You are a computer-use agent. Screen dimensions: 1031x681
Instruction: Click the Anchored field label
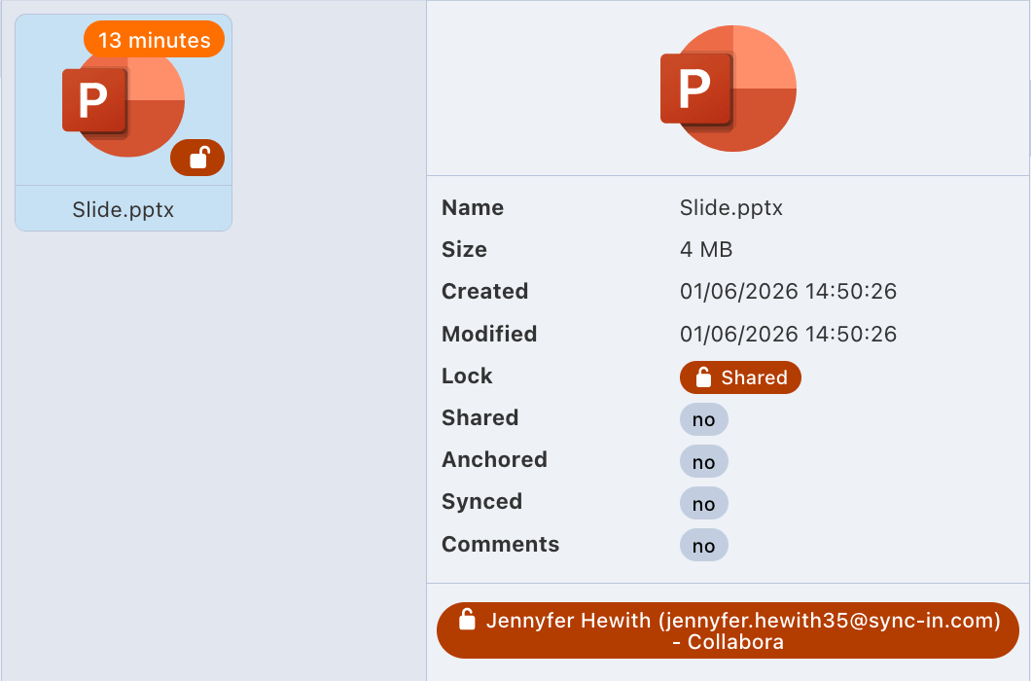494,460
